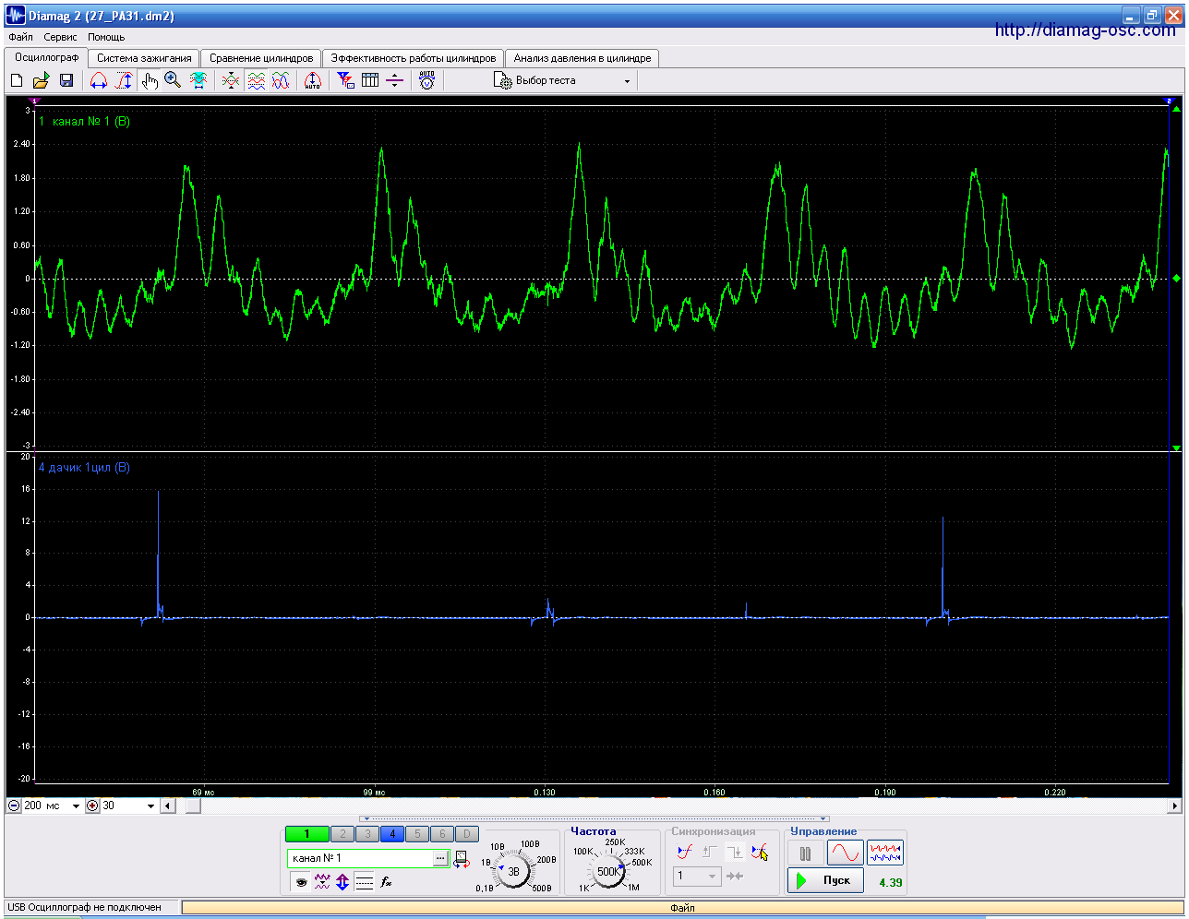Viewport: 1189px width, 919px height.
Task: Click the cyan waveform fit-to-width icon
Action: tap(198, 80)
